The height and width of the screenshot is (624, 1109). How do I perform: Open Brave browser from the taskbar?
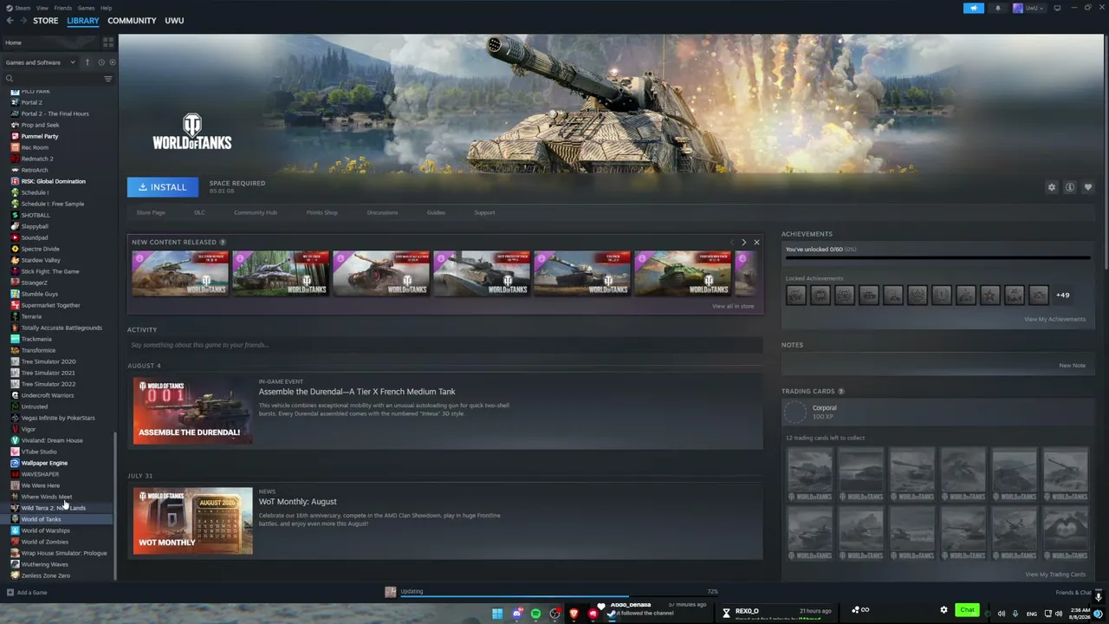(574, 614)
